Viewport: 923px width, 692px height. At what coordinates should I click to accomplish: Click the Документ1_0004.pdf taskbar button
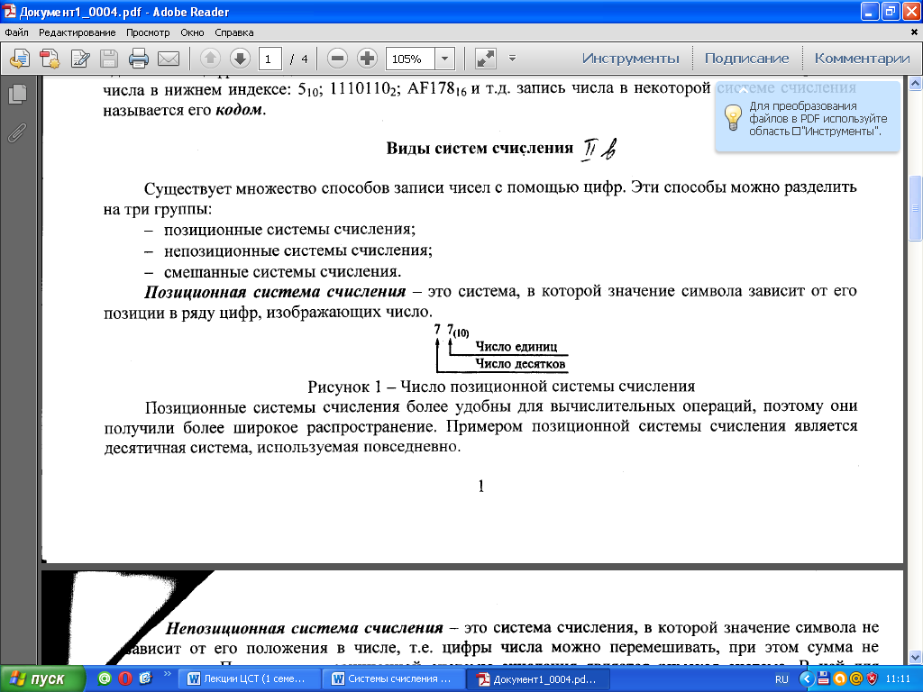click(x=537, y=679)
